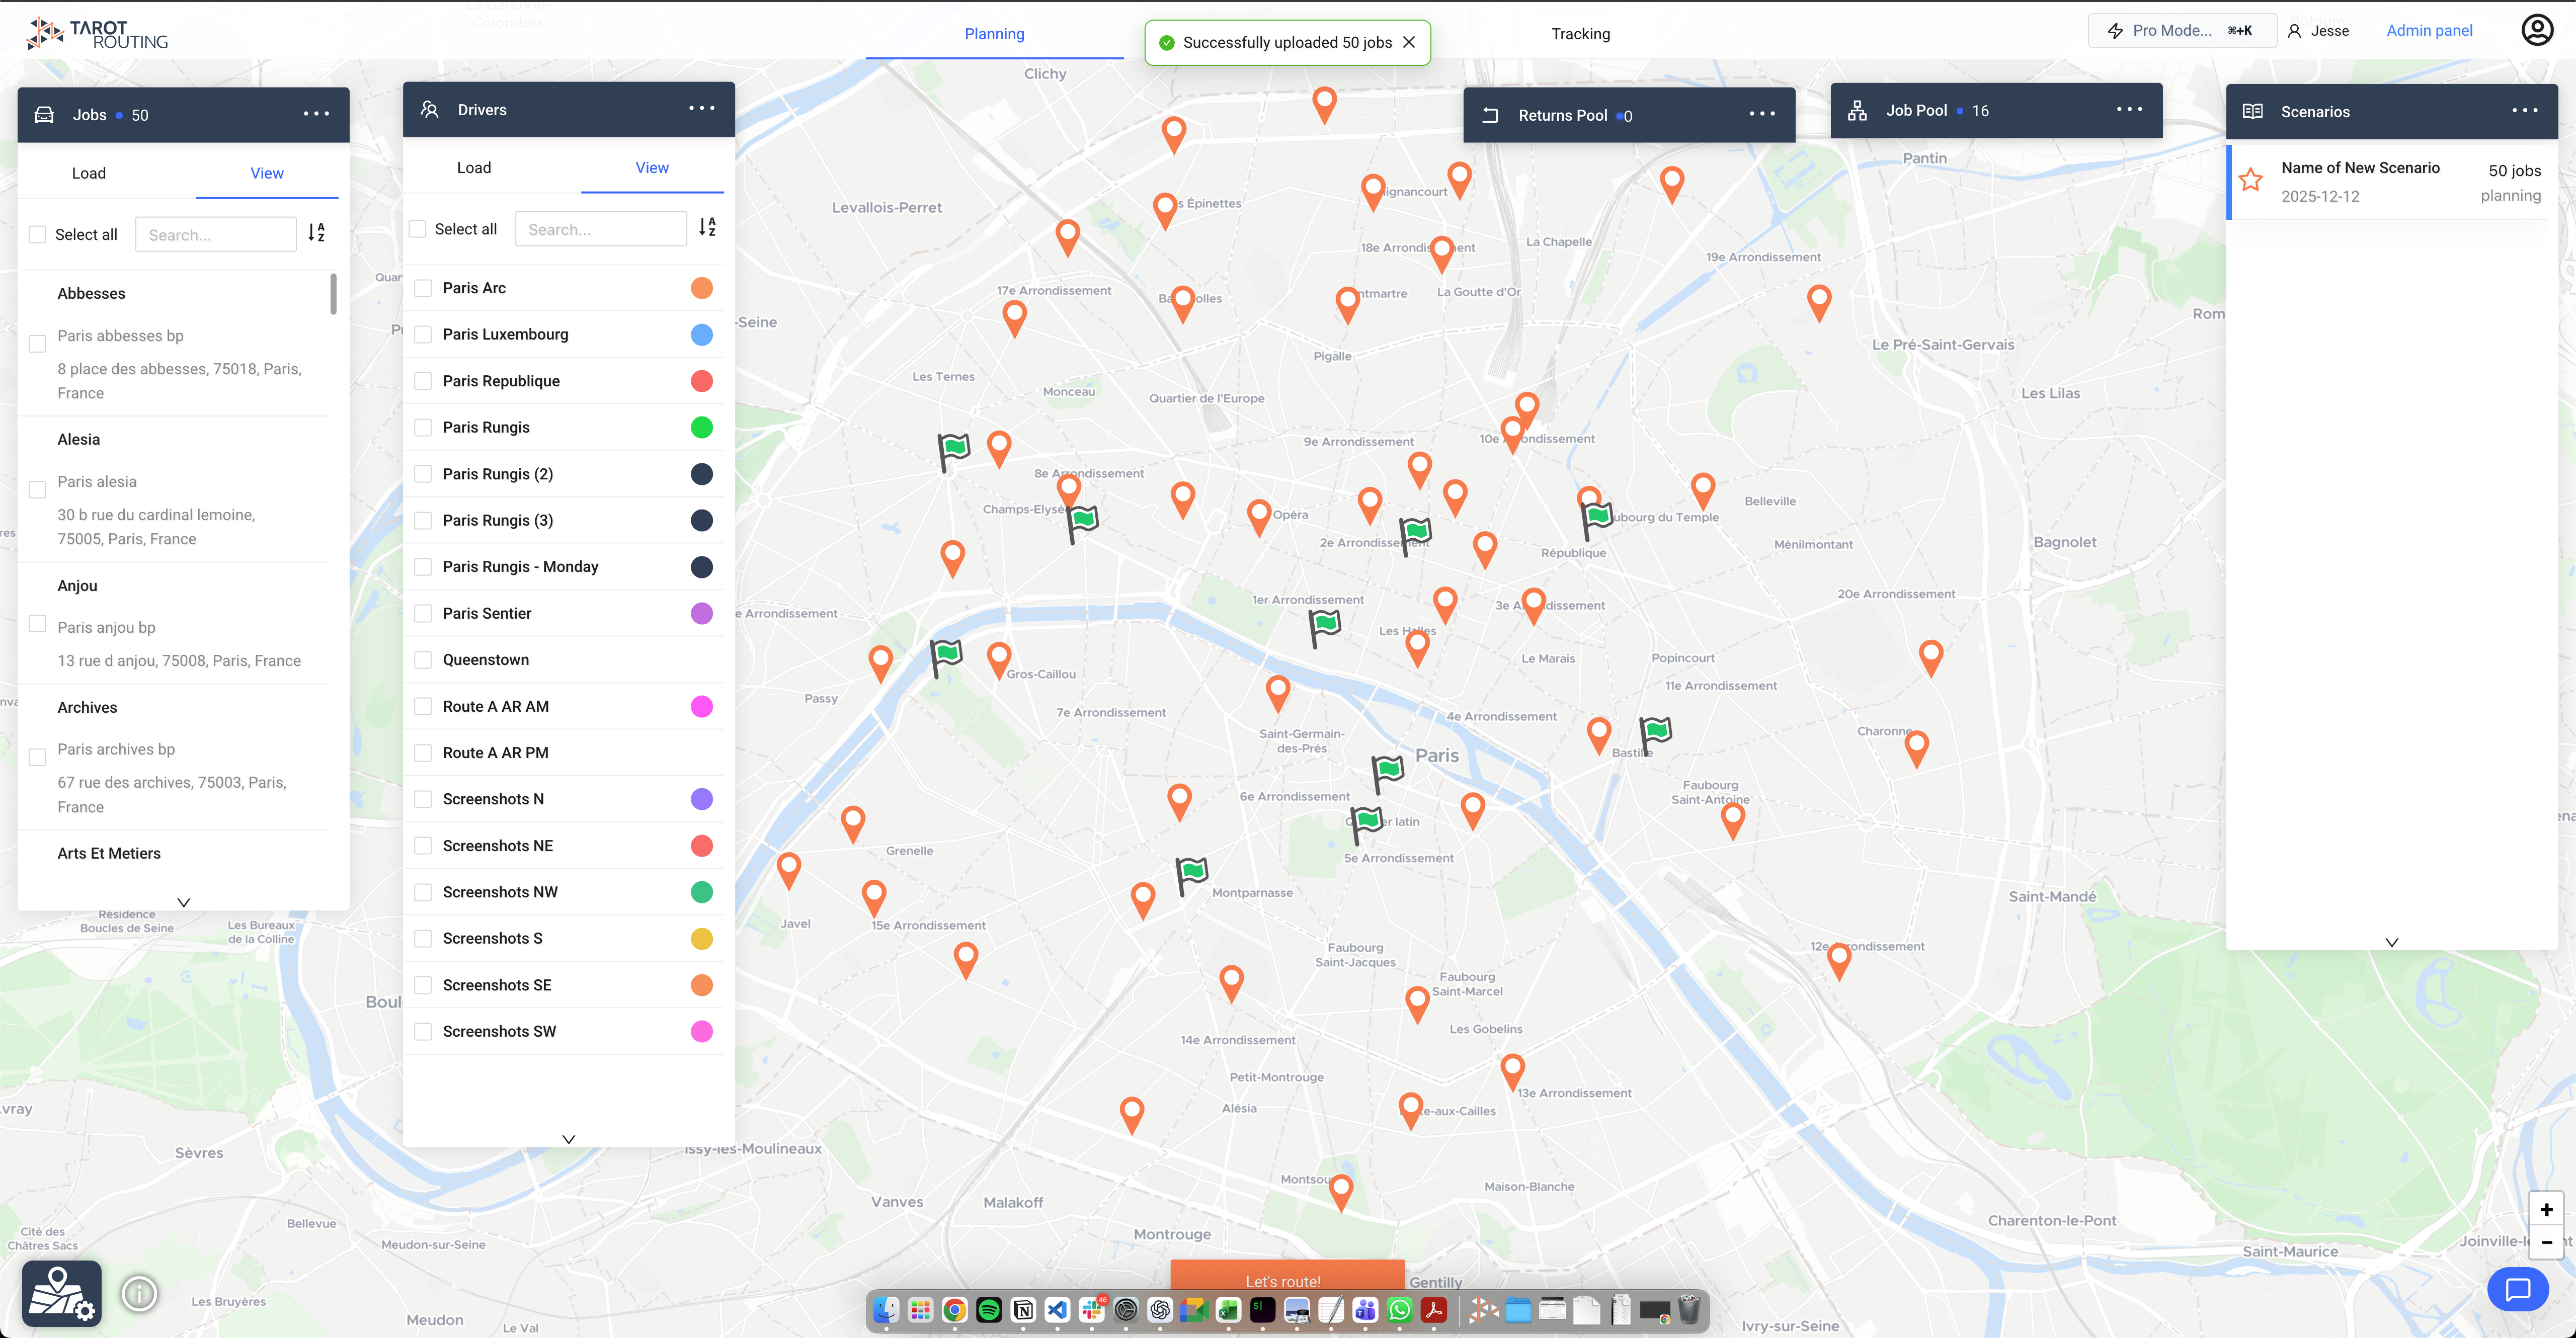This screenshot has height=1338, width=2576.
Task: Click the Job Pool hierarchy icon
Action: point(1857,110)
